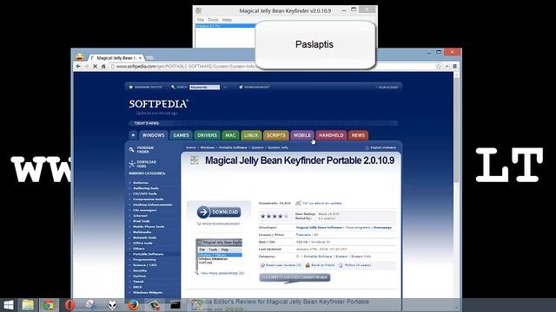Click the Keyfinder screenshot thumbnail

click(219, 254)
